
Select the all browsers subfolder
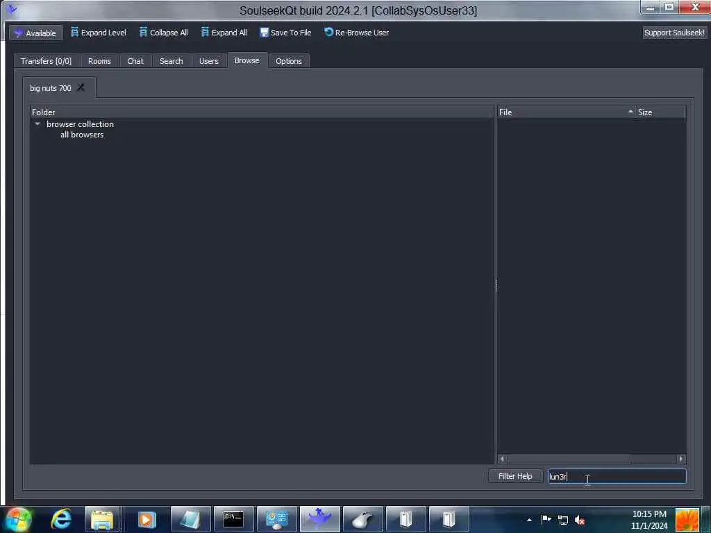click(82, 135)
